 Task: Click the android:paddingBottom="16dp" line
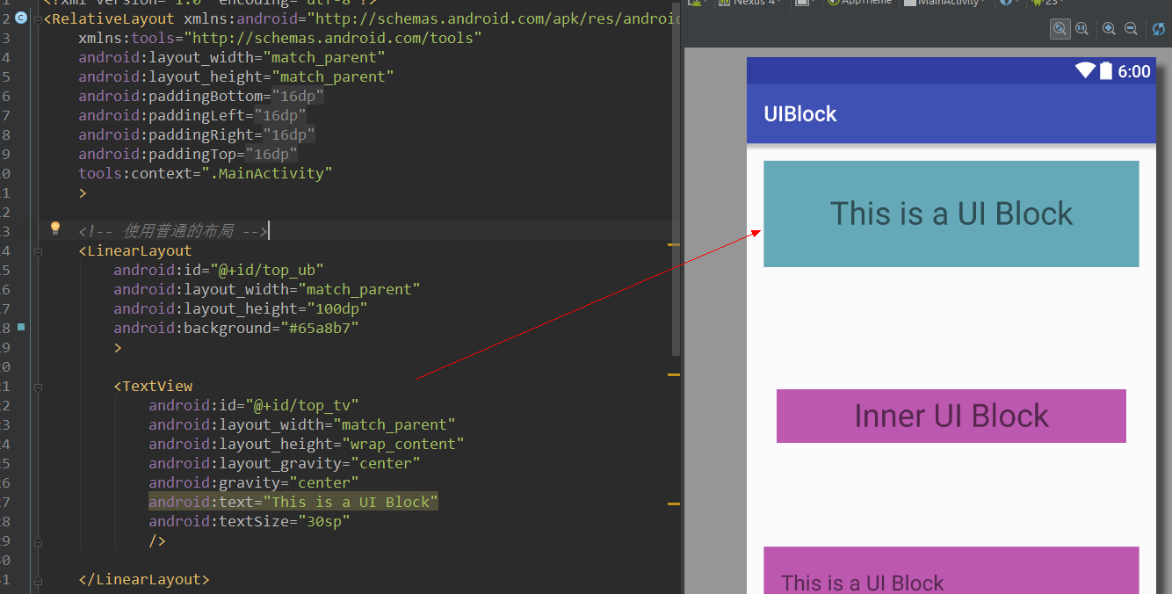(x=201, y=96)
